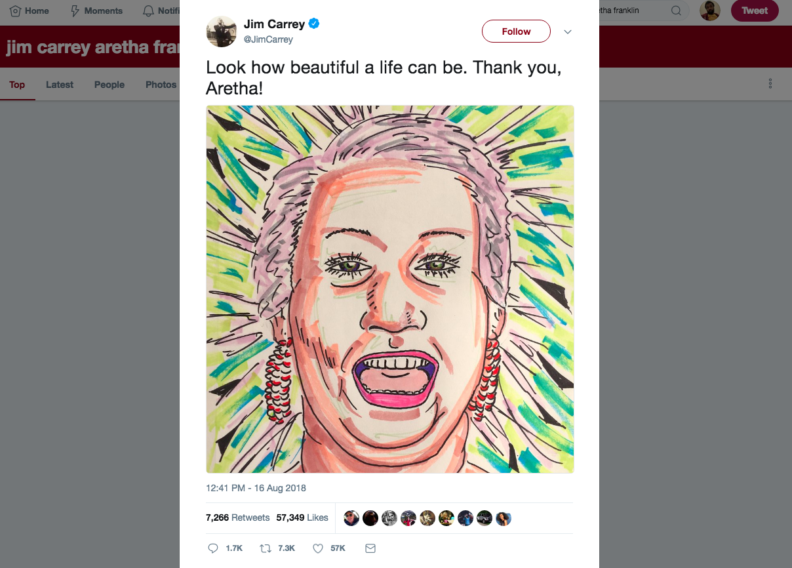Click the Tweet button
792x568 pixels.
(755, 10)
